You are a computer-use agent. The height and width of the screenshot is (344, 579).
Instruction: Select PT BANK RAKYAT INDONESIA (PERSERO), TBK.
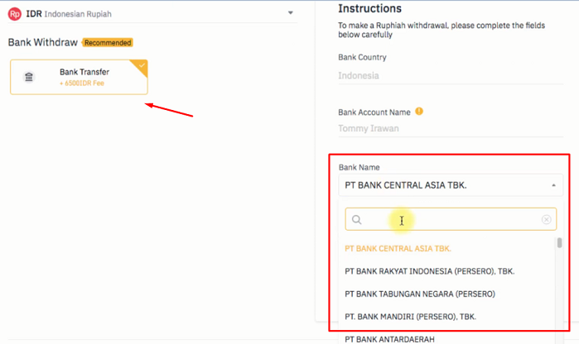pyautogui.click(x=429, y=271)
